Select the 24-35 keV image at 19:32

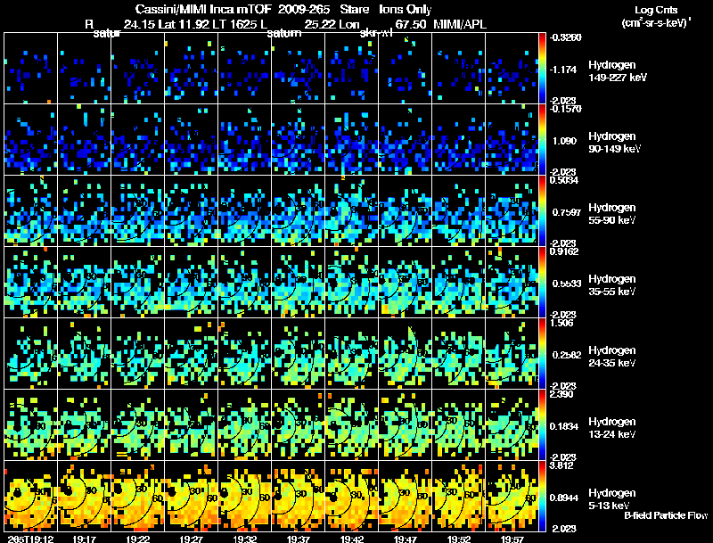pyautogui.click(x=244, y=353)
